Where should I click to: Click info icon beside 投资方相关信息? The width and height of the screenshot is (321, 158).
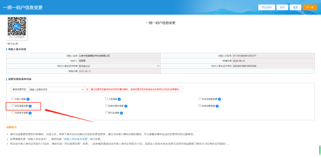126,106
